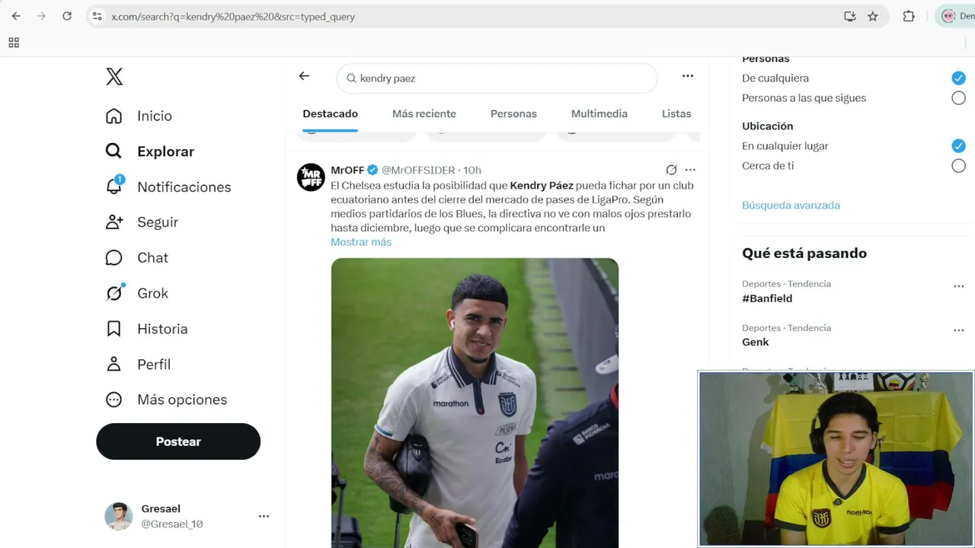Open Historia bookmark icon
This screenshot has height=548, width=975.
(x=113, y=329)
